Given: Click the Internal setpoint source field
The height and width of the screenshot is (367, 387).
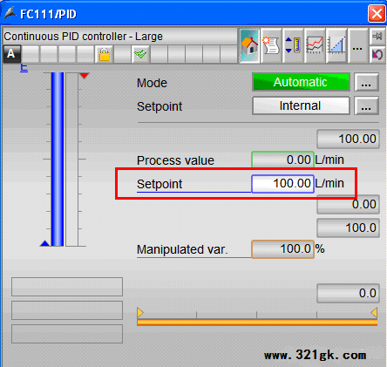Looking at the screenshot, I should (x=301, y=105).
